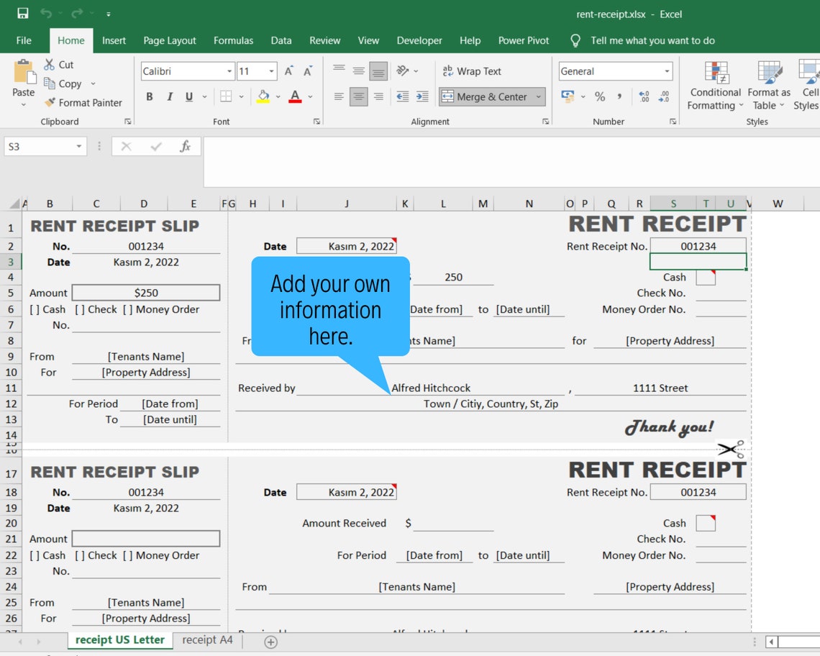This screenshot has height=656, width=820.
Task: Apply bold formatting from the Font group
Action: coord(149,96)
